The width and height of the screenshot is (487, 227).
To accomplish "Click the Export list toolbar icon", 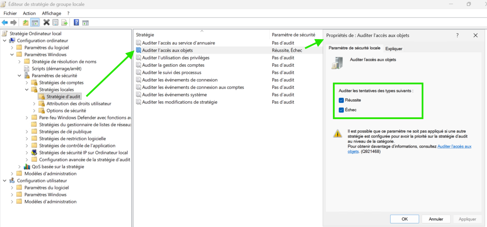I will point(64,23).
